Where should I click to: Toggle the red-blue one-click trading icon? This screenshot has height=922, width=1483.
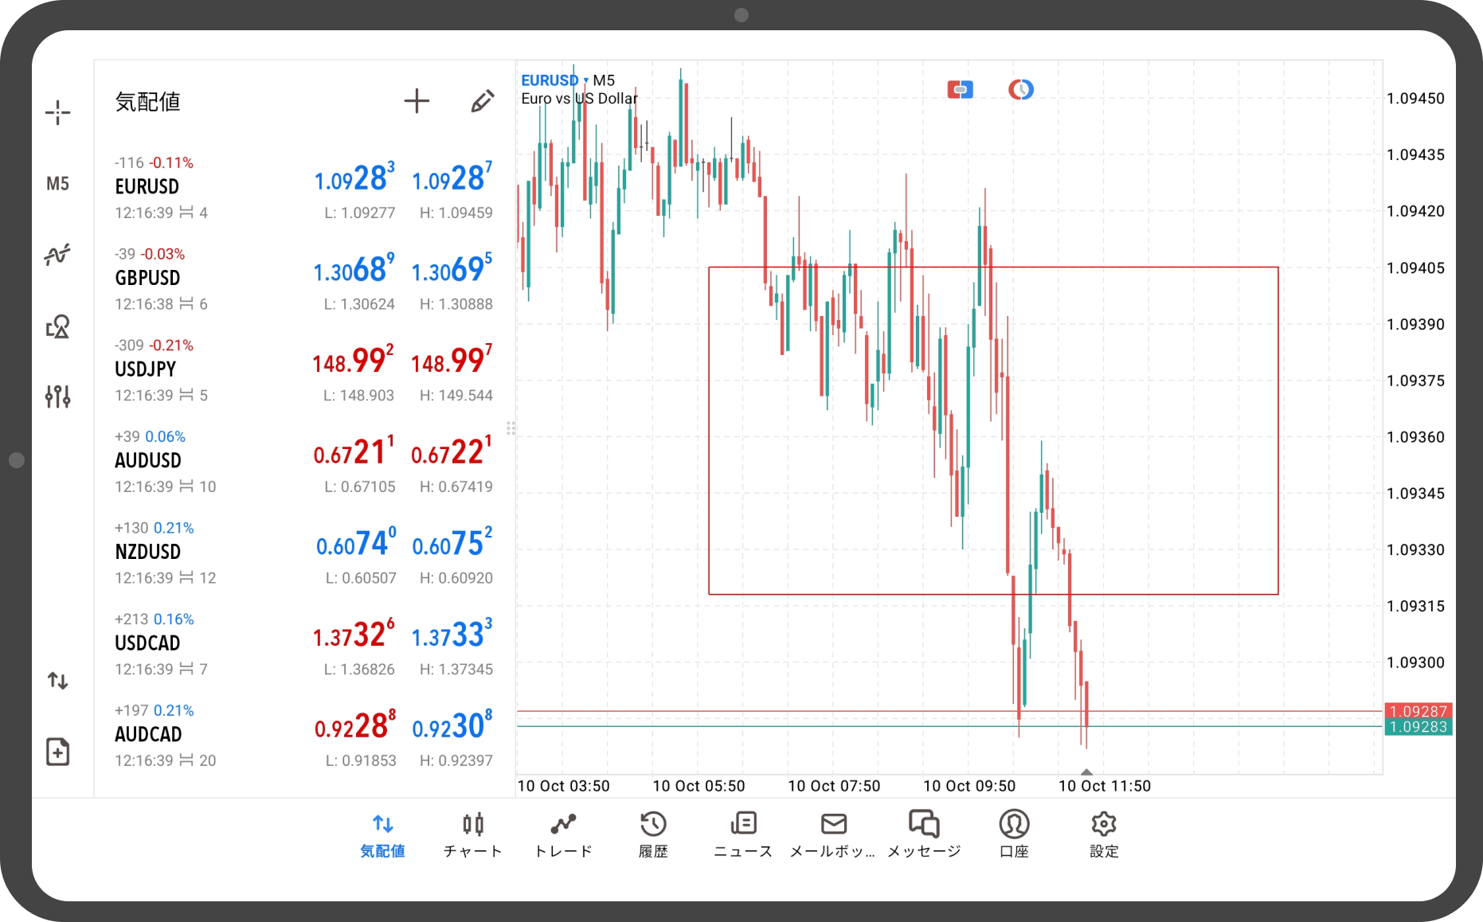[x=960, y=90]
